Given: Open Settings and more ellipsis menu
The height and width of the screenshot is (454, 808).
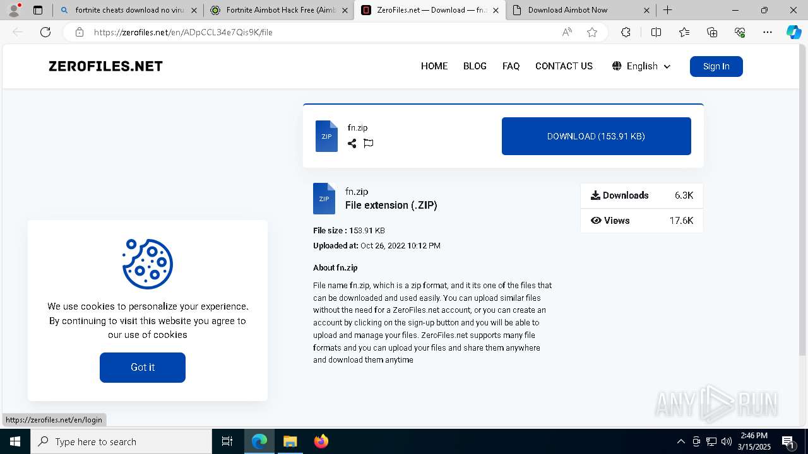Looking at the screenshot, I should [768, 32].
